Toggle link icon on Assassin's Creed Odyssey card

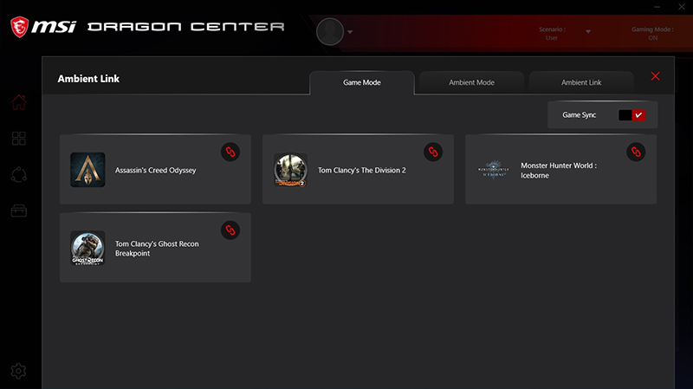tap(230, 152)
